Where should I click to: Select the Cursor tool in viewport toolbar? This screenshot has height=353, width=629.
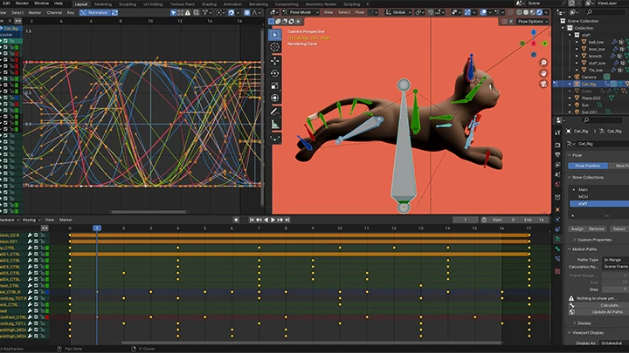(x=275, y=47)
